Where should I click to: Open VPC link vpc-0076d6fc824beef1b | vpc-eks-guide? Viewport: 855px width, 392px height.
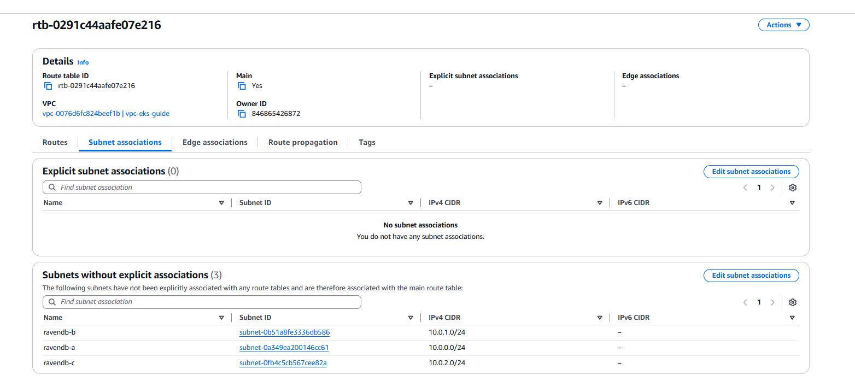coord(106,114)
